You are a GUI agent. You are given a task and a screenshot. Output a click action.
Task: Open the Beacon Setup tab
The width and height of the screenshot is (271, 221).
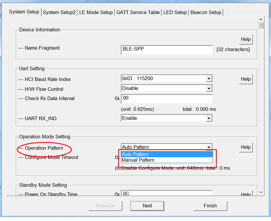(x=206, y=12)
